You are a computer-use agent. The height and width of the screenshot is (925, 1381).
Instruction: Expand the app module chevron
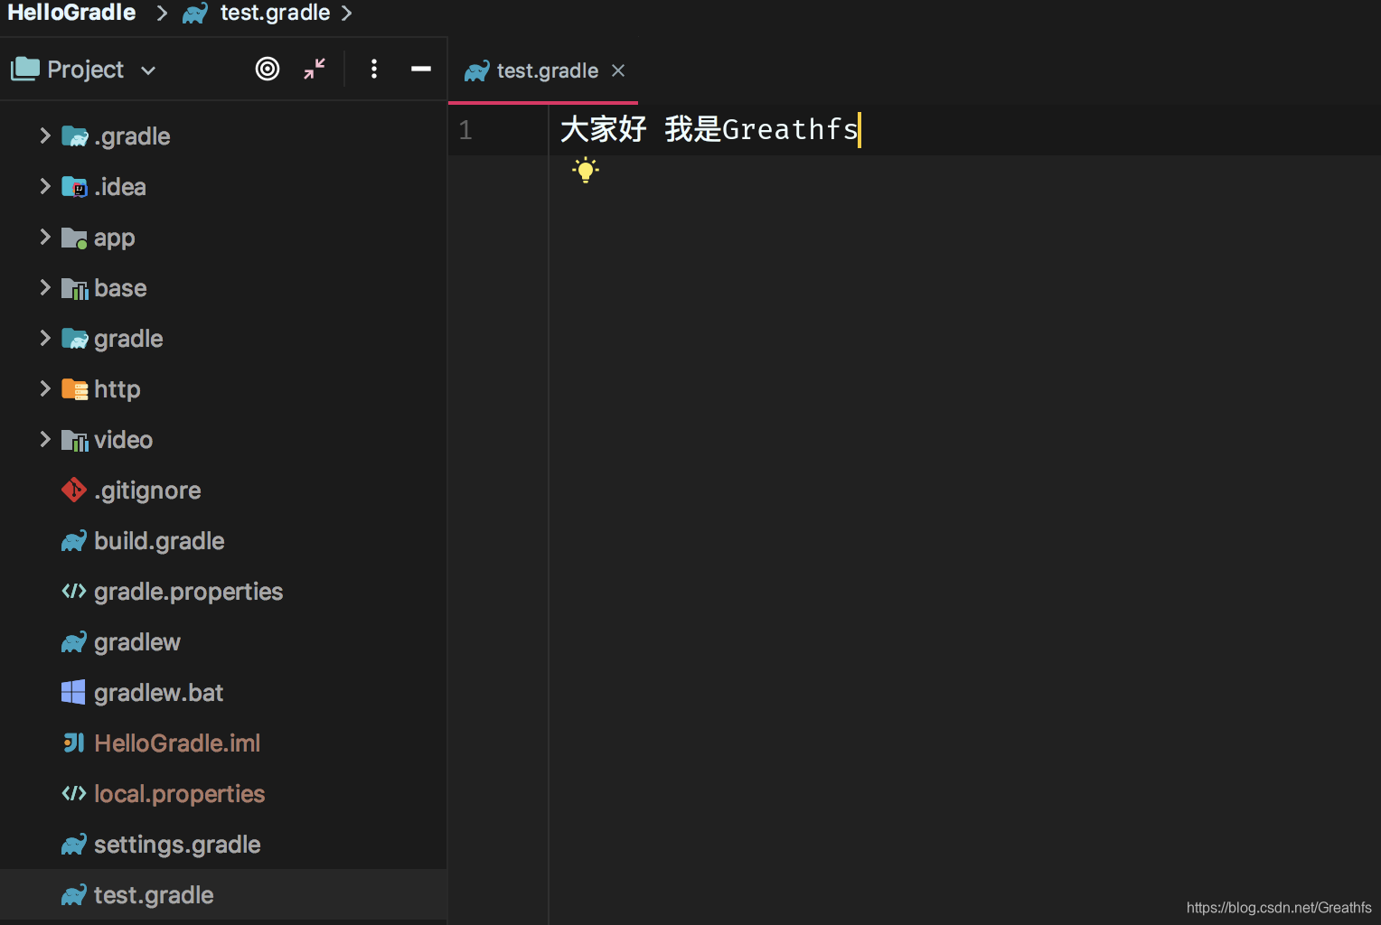(44, 237)
